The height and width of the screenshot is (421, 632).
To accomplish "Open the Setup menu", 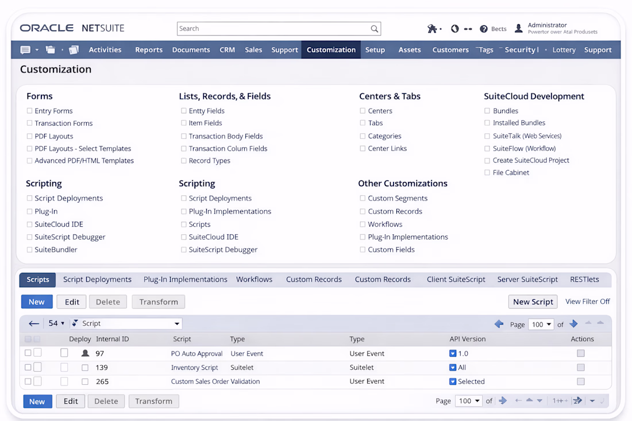I will point(375,49).
